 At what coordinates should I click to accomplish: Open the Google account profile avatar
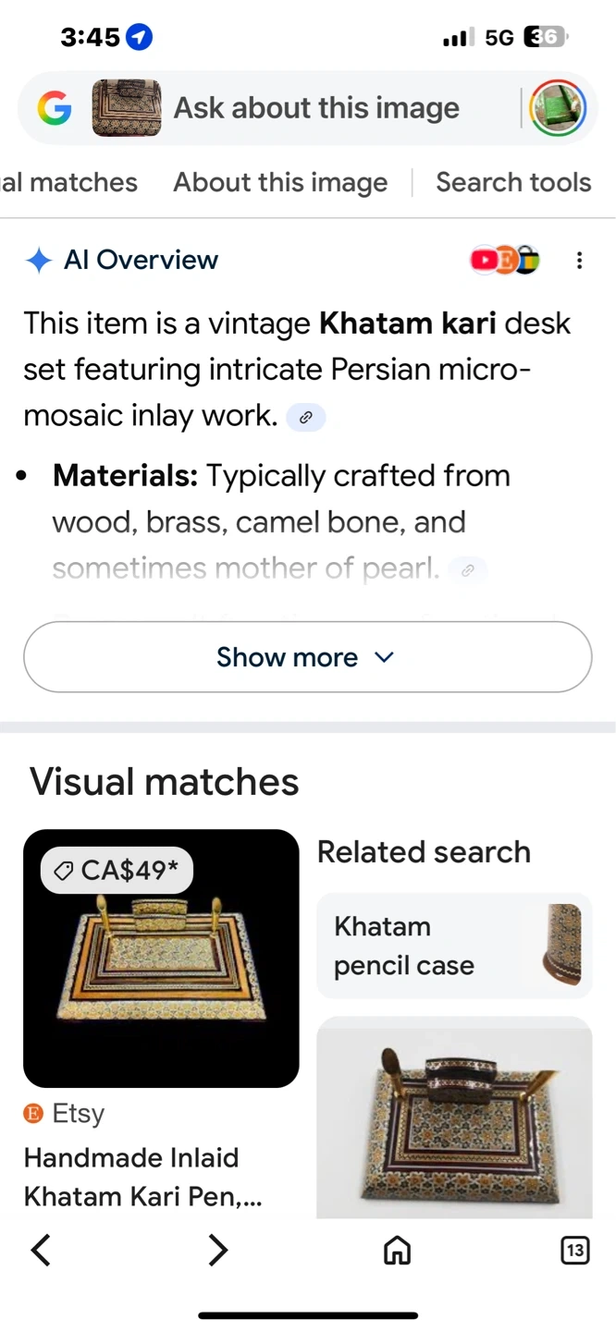(x=558, y=109)
